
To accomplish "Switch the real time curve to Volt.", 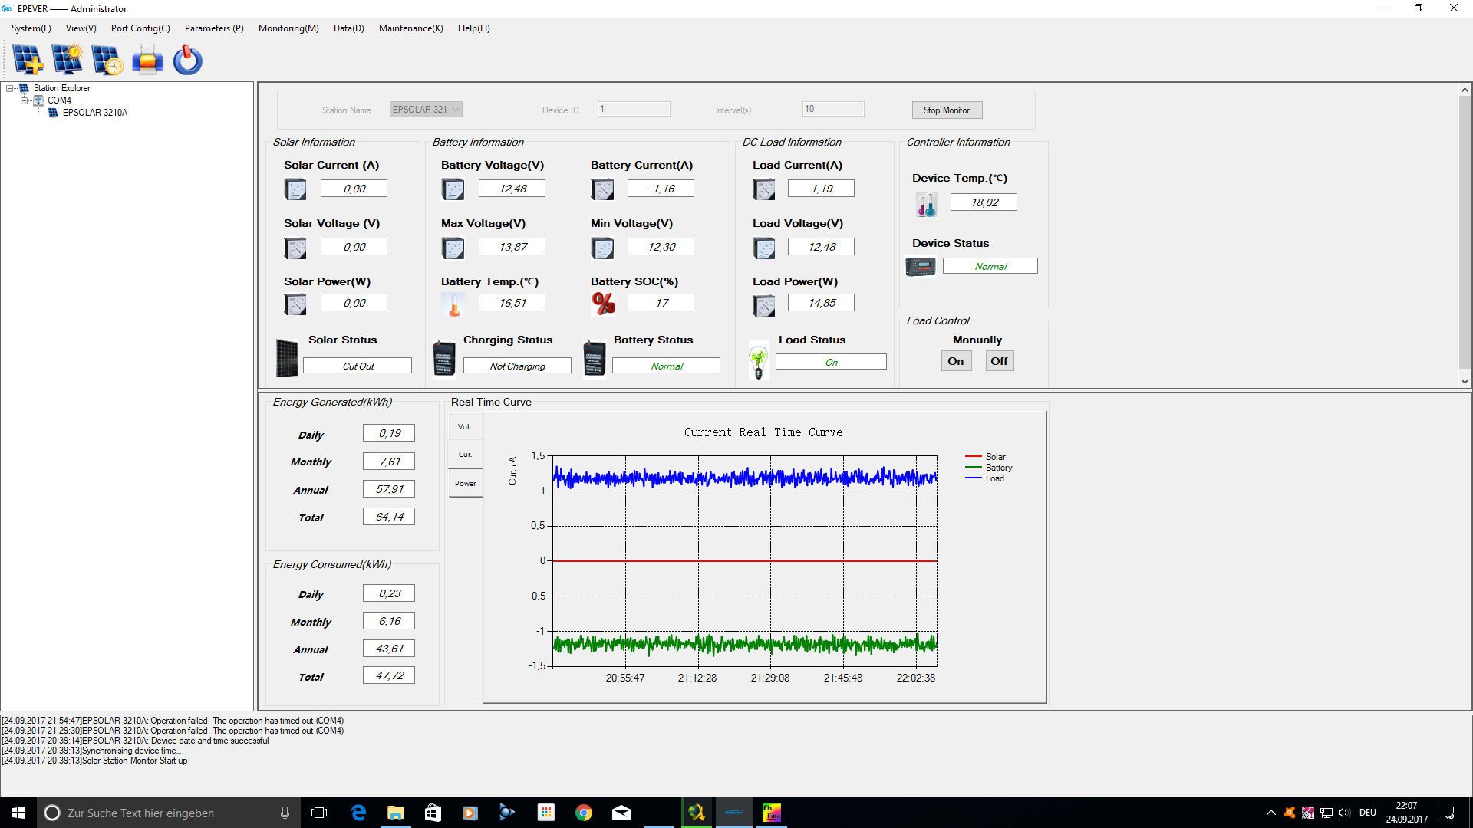I will point(465,427).
